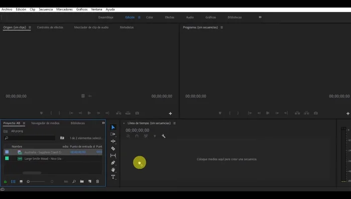Switch to Navegador de medios tab
The height and width of the screenshot is (199, 351).
(45, 123)
